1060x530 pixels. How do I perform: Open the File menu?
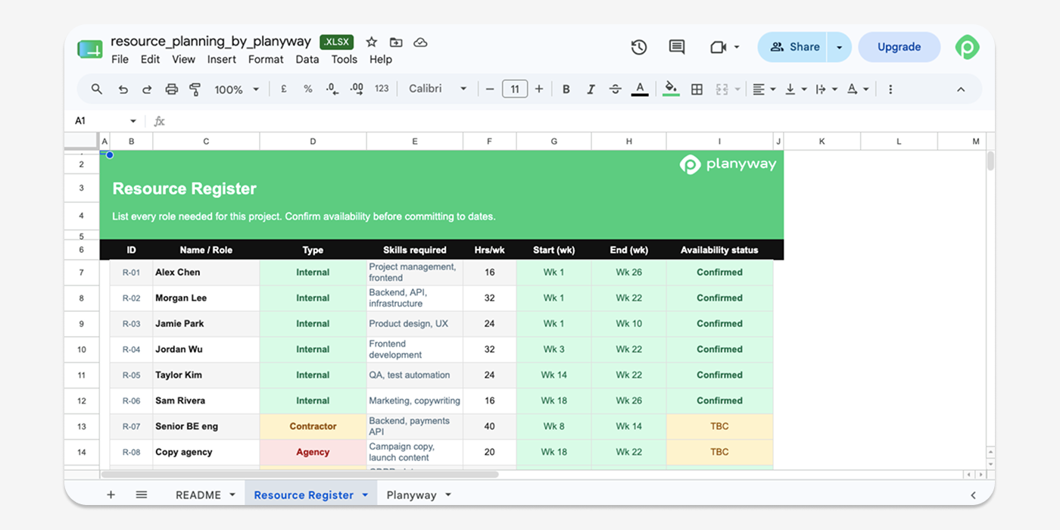tap(120, 59)
